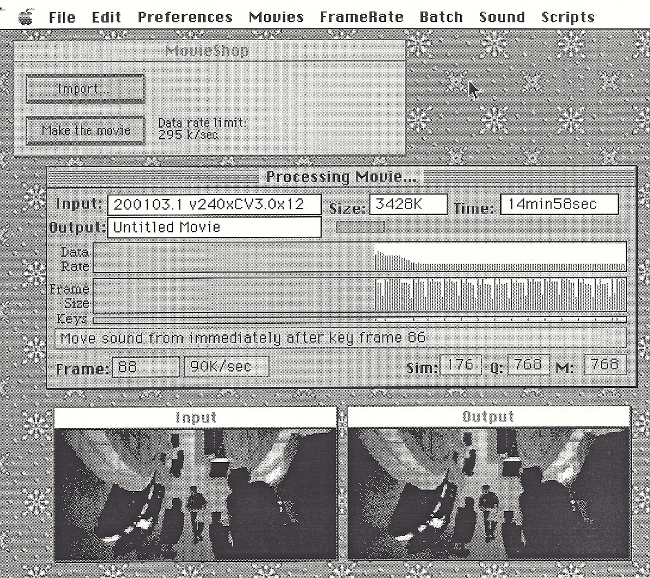Click the Keys timeline strip
The height and width of the screenshot is (578, 650).
pos(360,320)
